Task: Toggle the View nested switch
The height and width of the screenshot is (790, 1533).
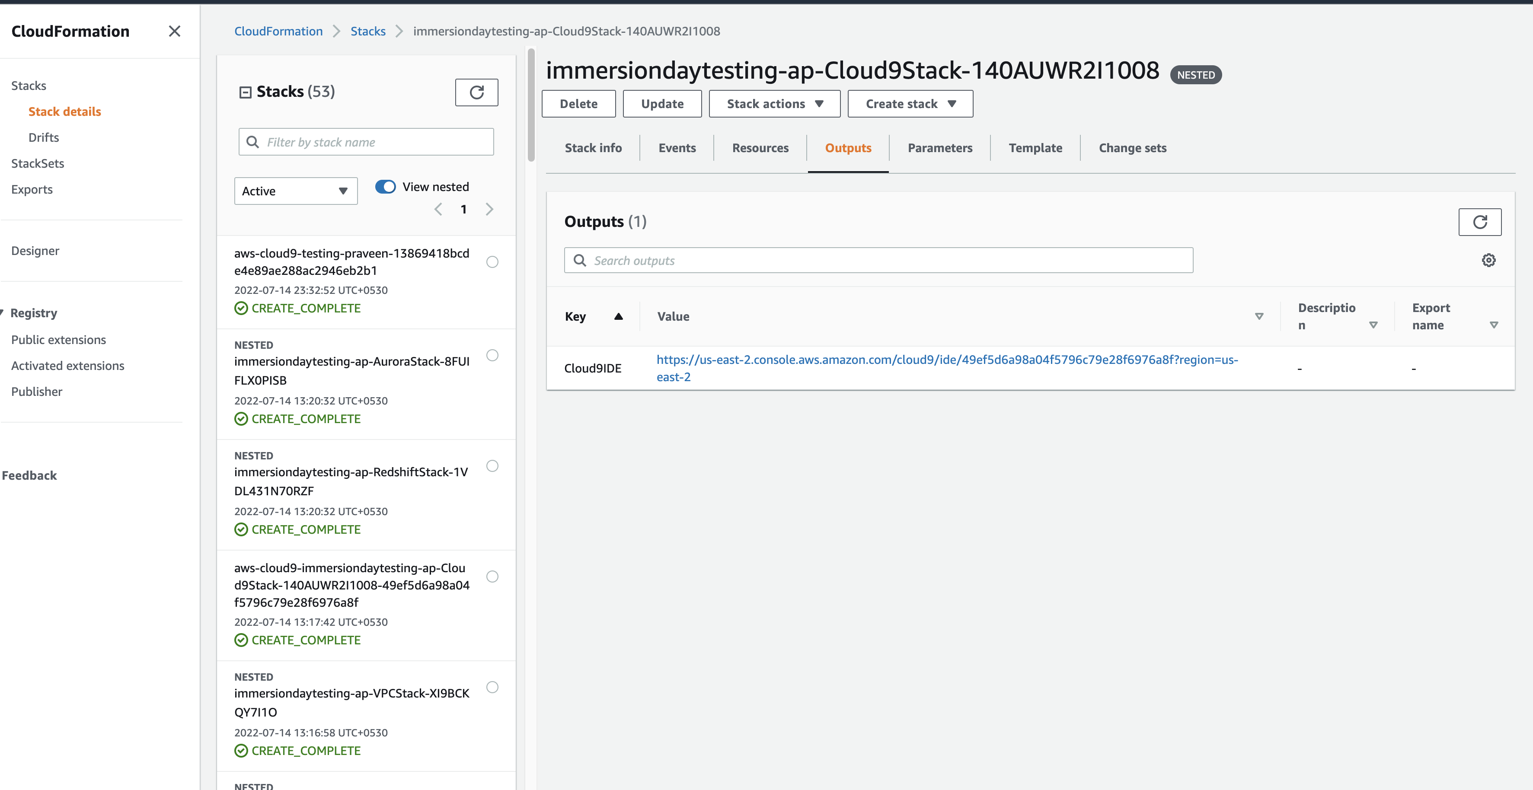Action: pos(386,187)
